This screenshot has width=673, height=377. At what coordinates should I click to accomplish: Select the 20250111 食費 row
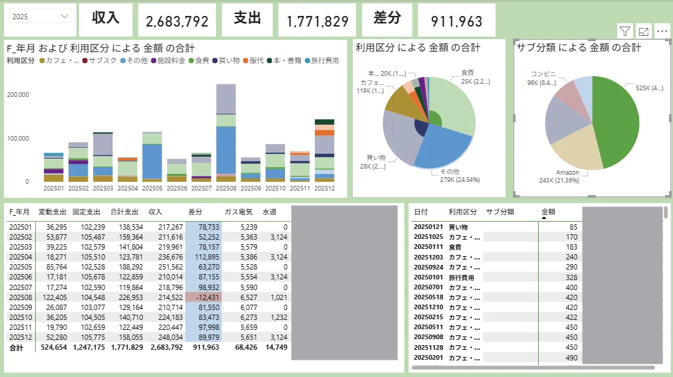pyautogui.click(x=496, y=247)
